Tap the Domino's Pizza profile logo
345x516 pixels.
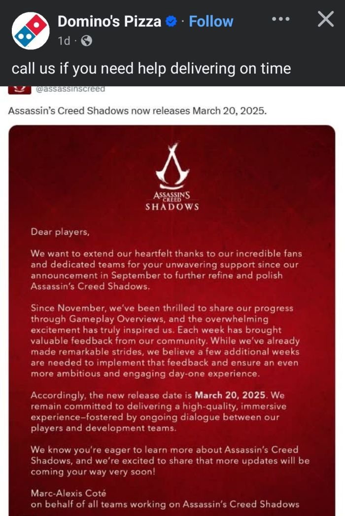[31, 31]
